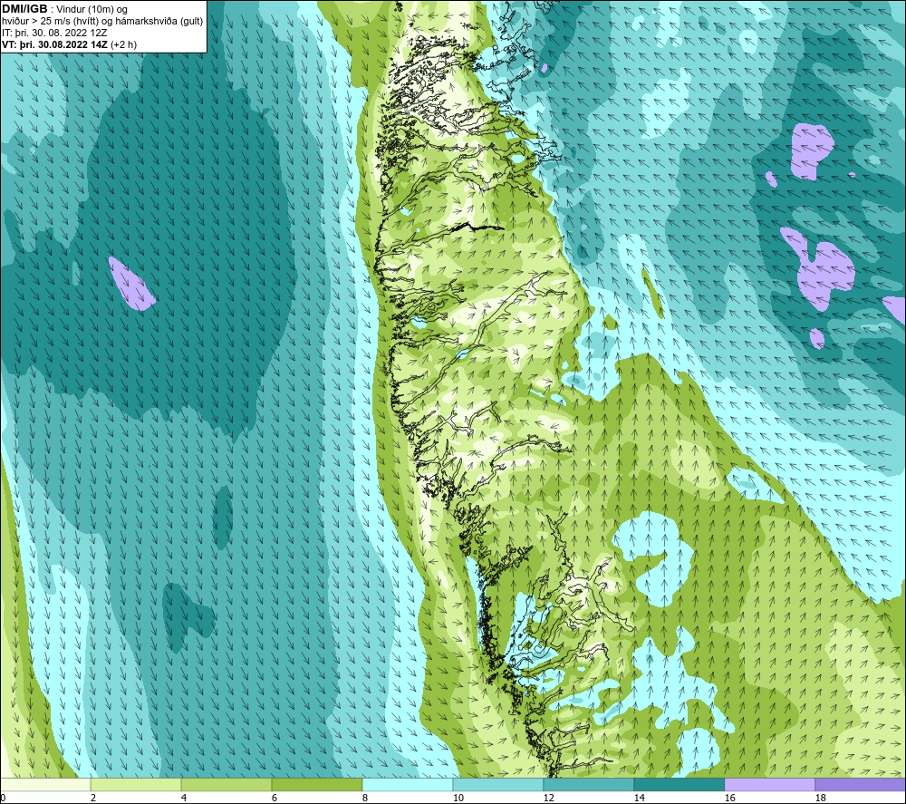This screenshot has height=804, width=906.
Task: Click the light green 2–4 legend swatch
Action: click(x=136, y=784)
